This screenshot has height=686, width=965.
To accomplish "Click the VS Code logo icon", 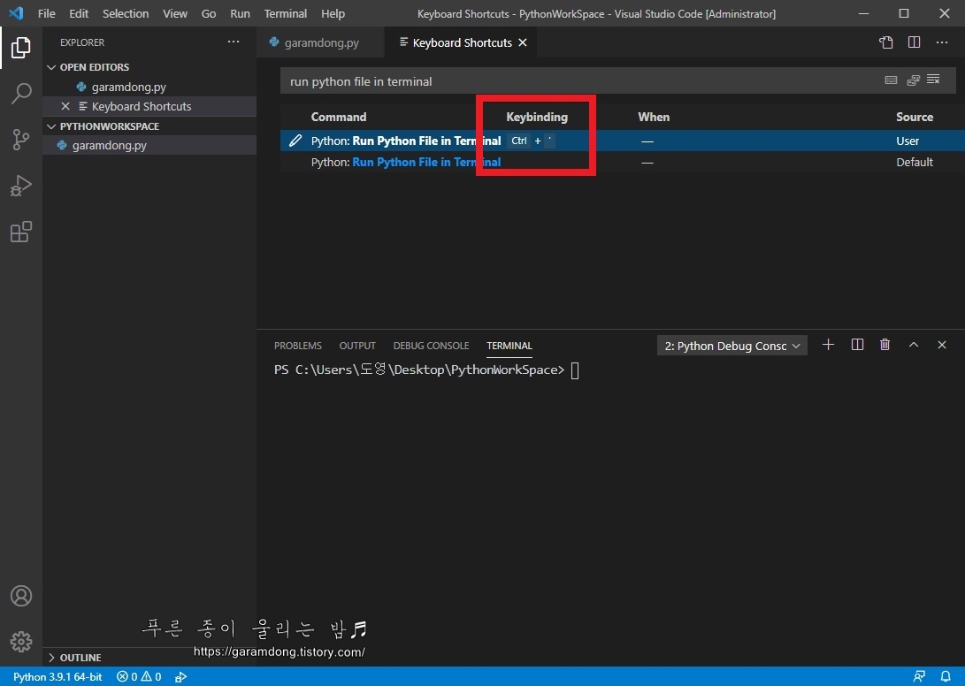I will click(x=17, y=13).
